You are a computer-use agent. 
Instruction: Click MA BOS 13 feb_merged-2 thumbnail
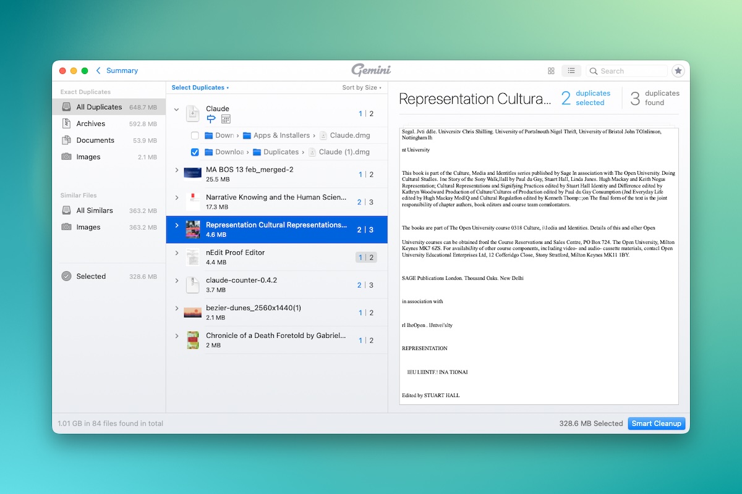pyautogui.click(x=193, y=174)
